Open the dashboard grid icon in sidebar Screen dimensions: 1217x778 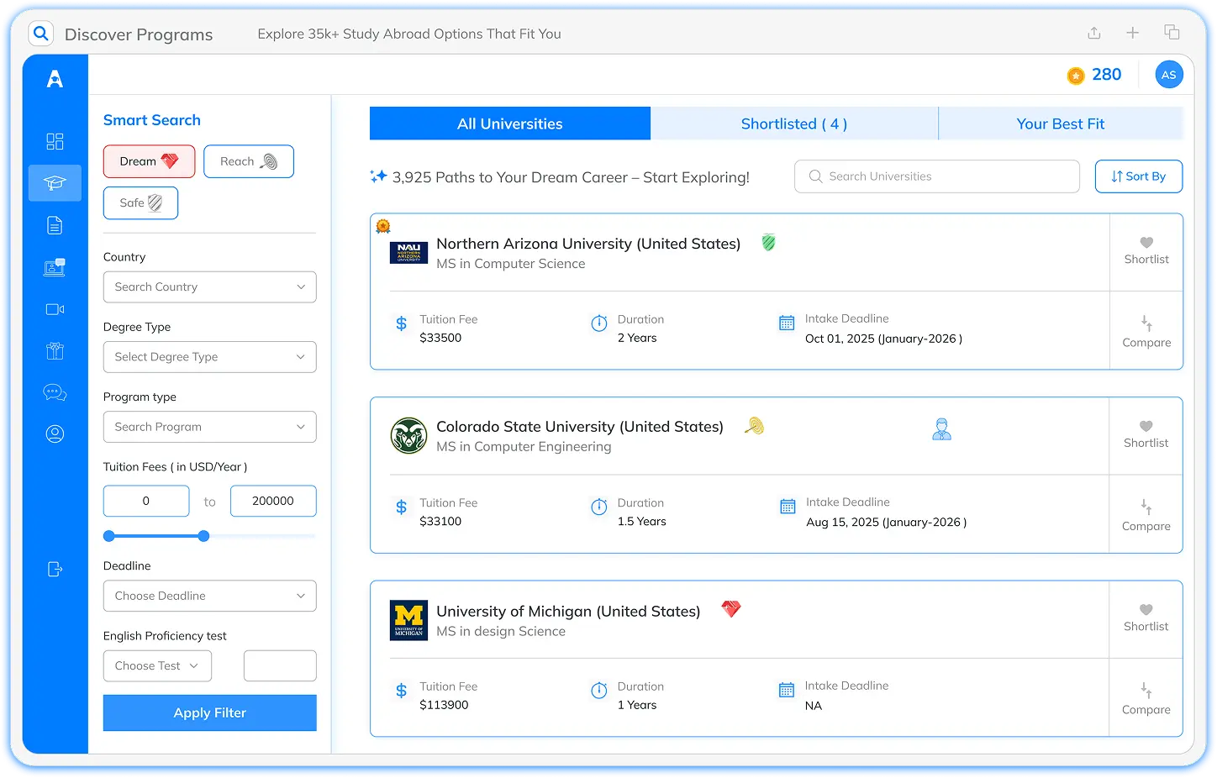55,141
